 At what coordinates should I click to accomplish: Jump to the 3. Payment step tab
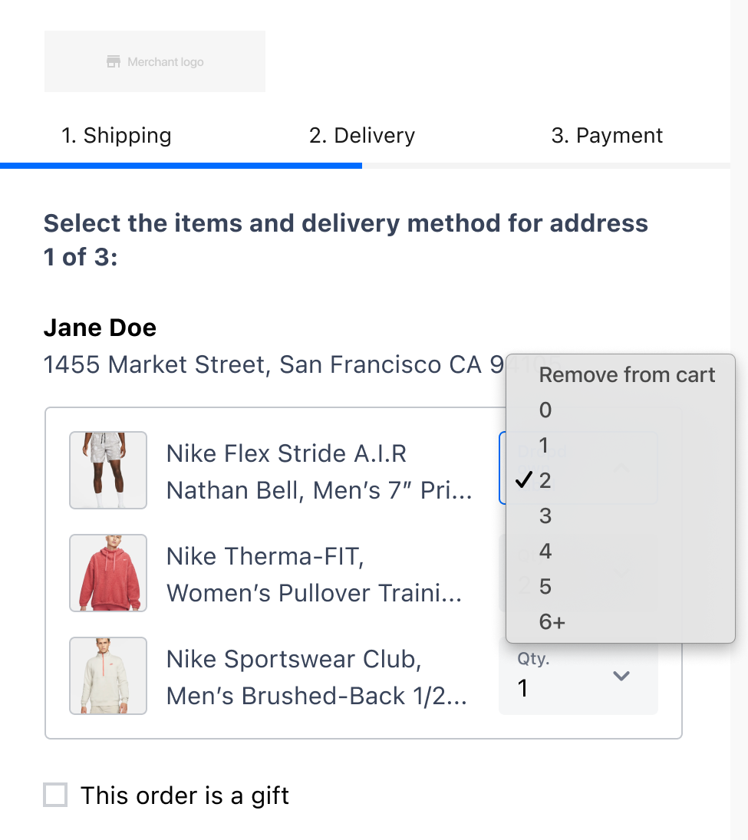tap(607, 136)
